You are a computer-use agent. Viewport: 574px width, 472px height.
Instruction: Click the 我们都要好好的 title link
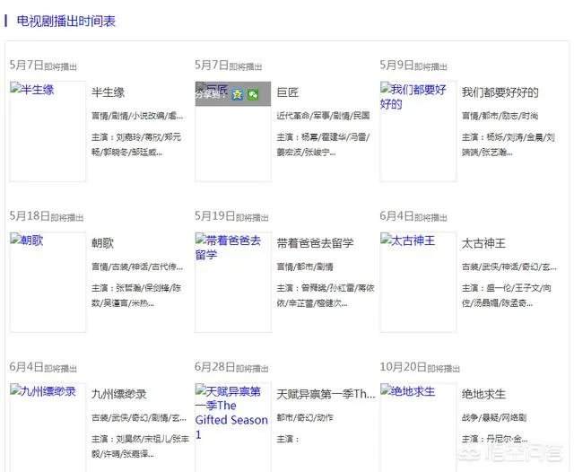click(500, 92)
